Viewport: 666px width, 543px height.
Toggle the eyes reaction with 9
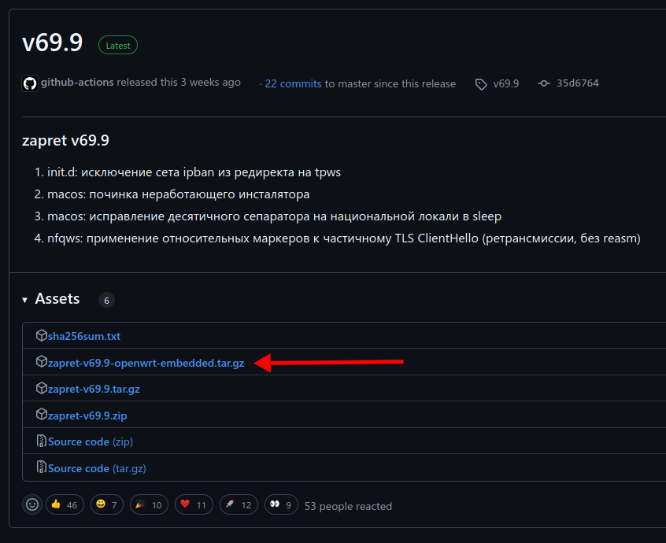click(281, 504)
